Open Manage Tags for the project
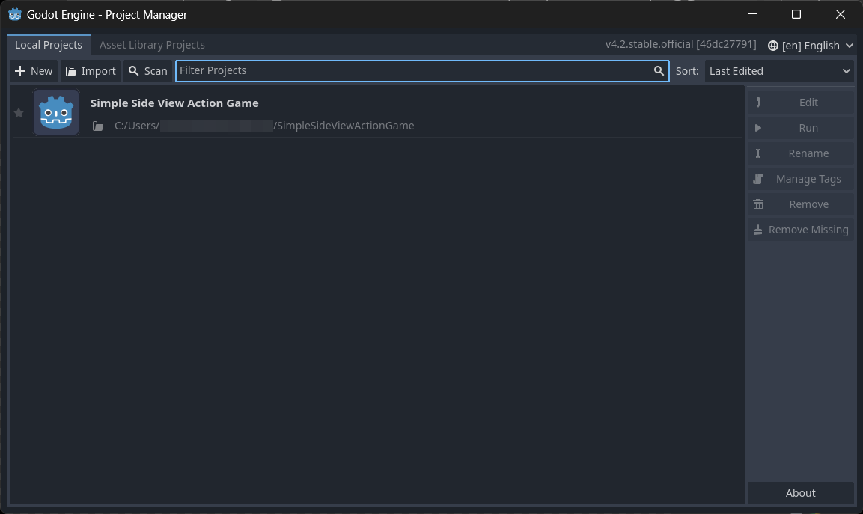The image size is (863, 514). 801,179
